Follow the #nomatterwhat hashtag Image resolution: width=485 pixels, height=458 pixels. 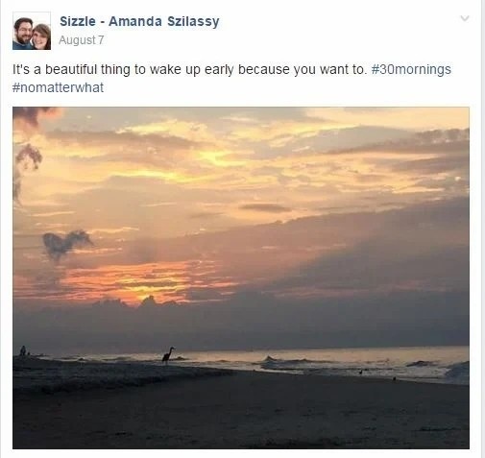click(58, 87)
